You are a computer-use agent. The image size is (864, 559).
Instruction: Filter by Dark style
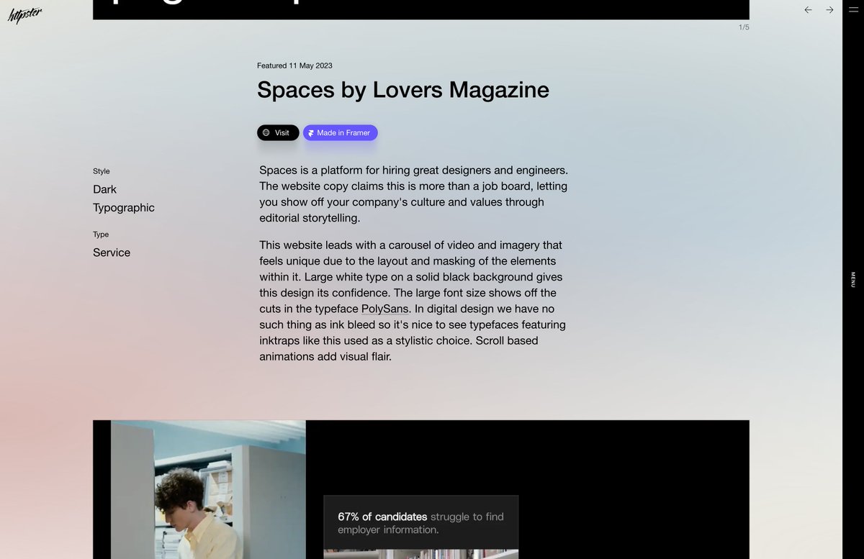[104, 189]
